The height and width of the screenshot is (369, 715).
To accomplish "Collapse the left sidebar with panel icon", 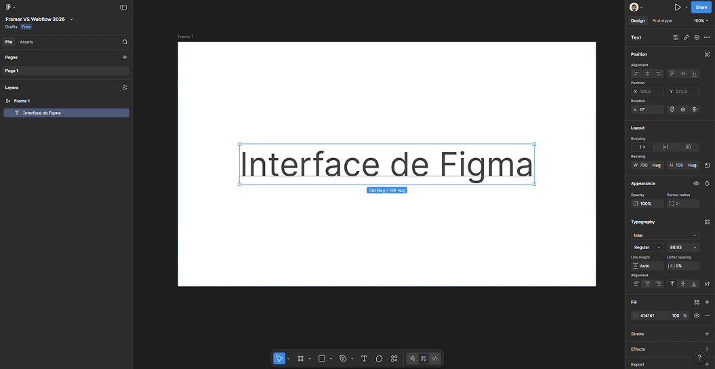I will [x=123, y=7].
